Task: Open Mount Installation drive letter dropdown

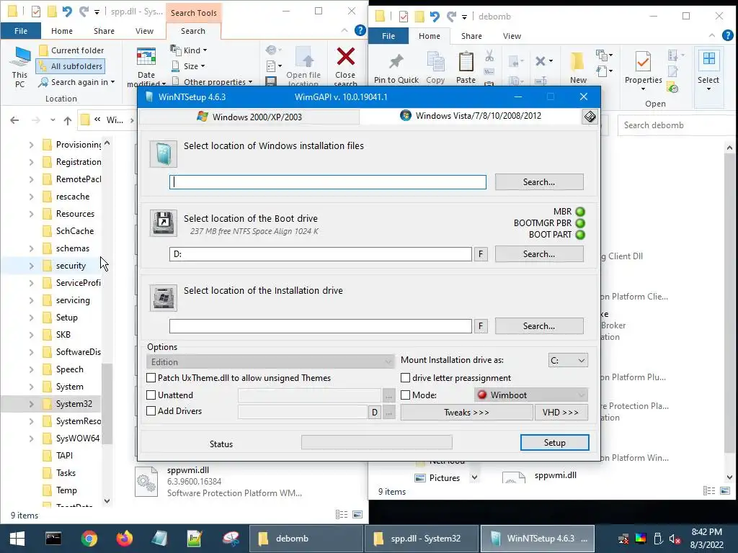Action: [568, 361]
